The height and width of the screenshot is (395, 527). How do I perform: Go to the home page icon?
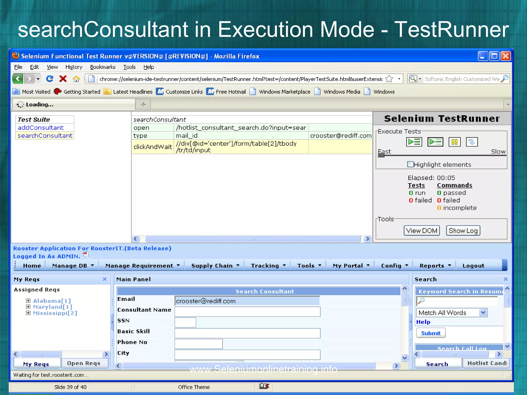76,79
